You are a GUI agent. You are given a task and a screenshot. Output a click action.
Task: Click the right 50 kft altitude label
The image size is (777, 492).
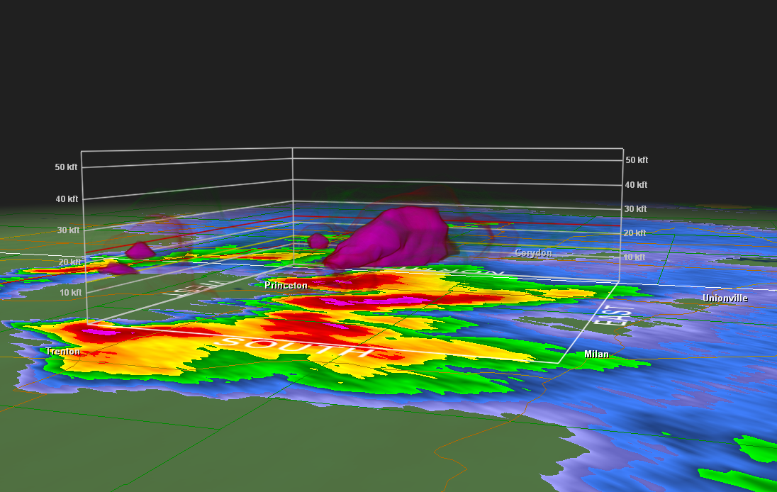click(636, 160)
